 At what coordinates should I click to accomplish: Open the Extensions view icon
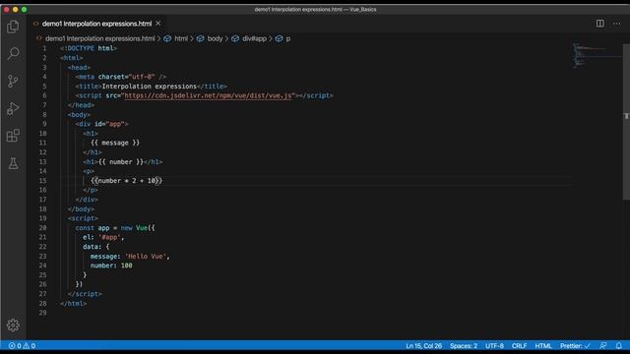pyautogui.click(x=13, y=136)
